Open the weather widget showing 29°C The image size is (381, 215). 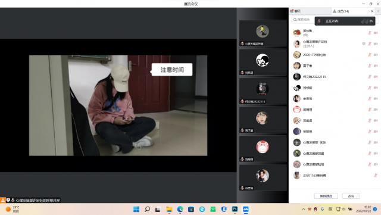13,209
